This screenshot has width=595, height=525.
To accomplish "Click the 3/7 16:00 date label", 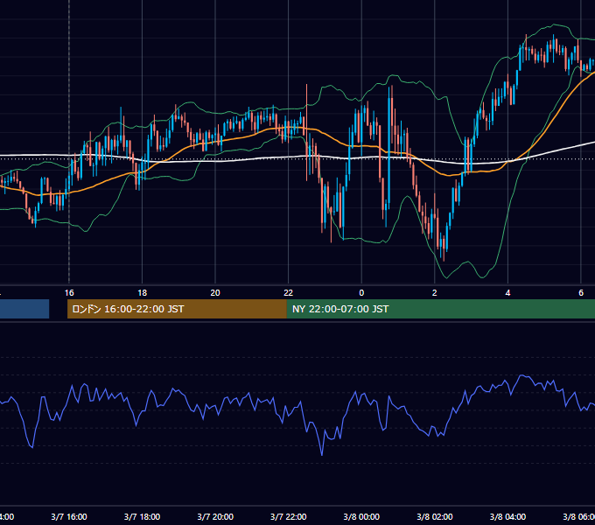I will (x=69, y=516).
